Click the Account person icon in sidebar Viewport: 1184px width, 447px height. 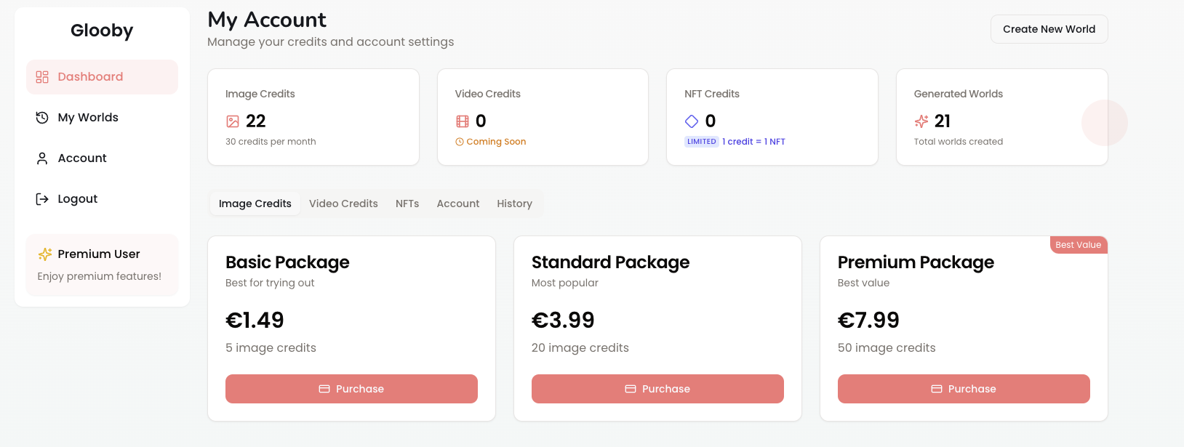[x=42, y=158]
